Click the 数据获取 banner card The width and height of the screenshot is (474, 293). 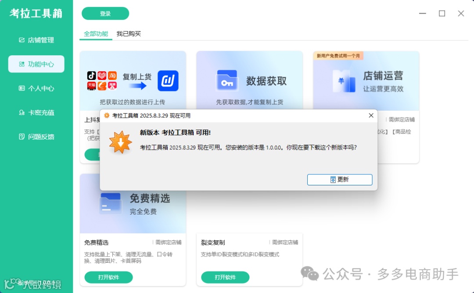pos(249,80)
